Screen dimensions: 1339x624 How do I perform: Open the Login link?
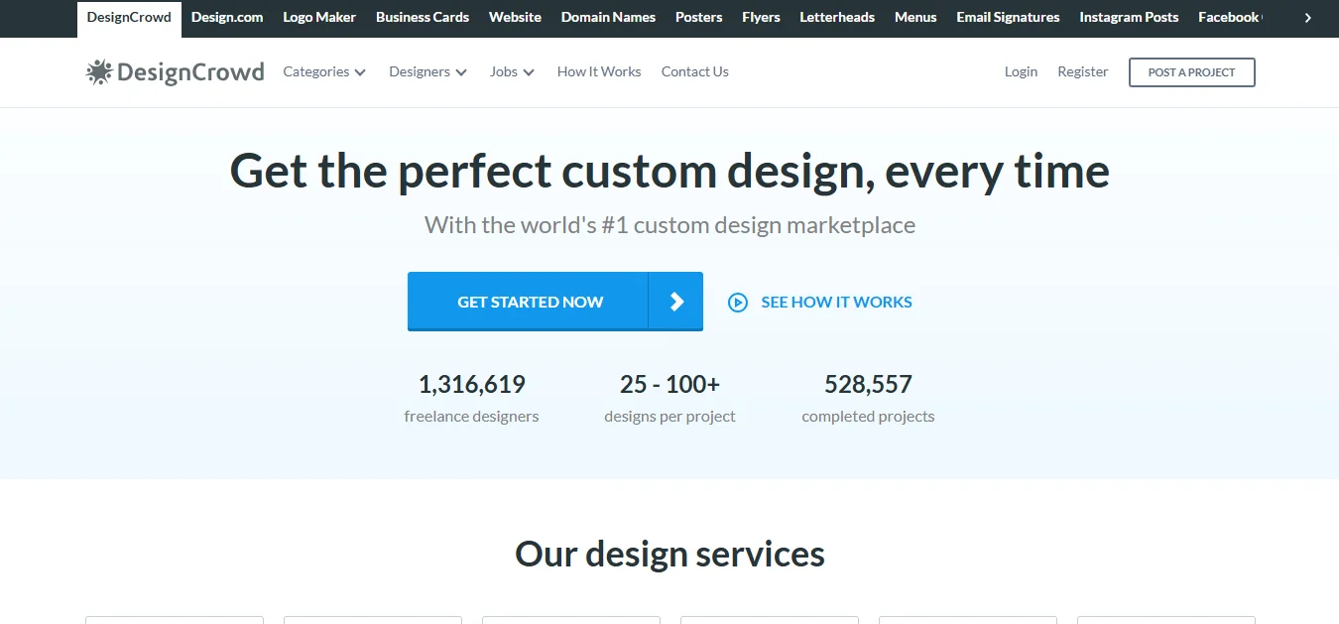1021,71
